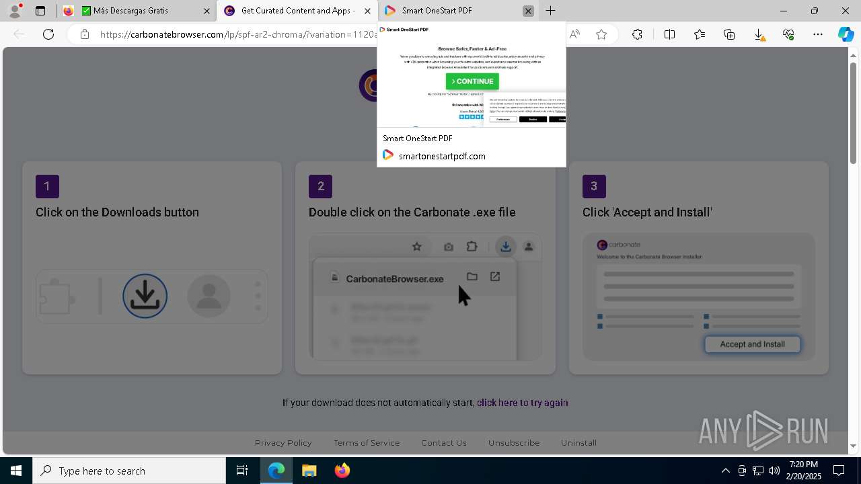Viewport: 861px width, 484px height.
Task: Open the notification center icon
Action: (x=839, y=471)
